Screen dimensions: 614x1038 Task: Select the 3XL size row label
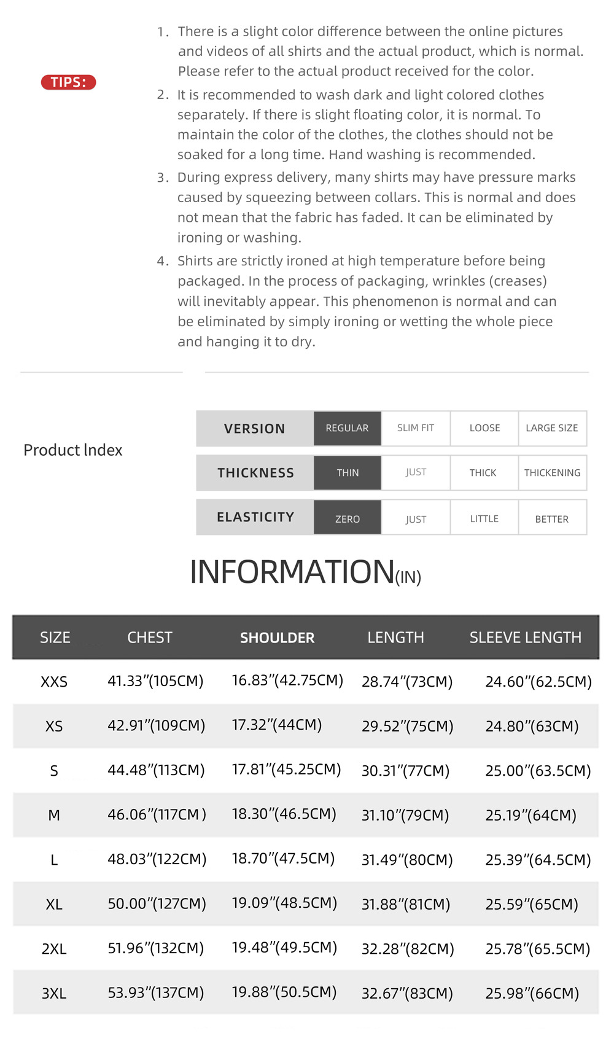pyautogui.click(x=54, y=993)
